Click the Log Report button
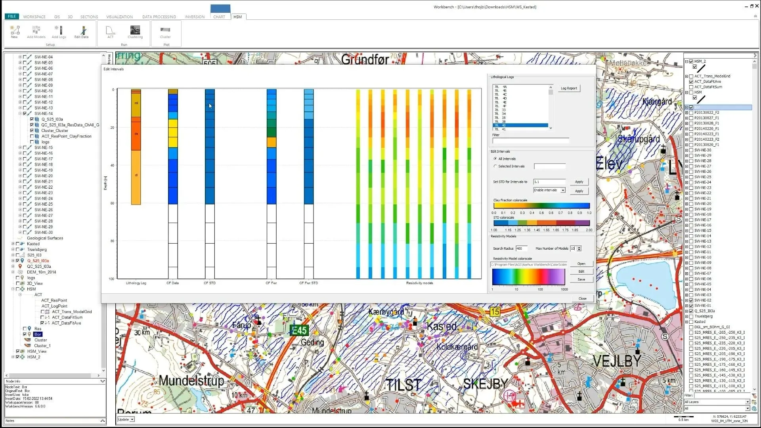This screenshot has width=761, height=428. pos(569,88)
